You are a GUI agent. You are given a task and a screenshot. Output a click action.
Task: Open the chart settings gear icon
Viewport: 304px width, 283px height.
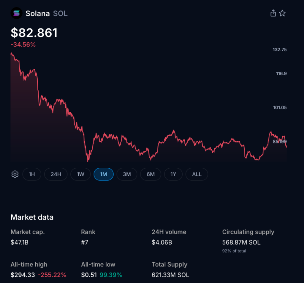point(15,174)
